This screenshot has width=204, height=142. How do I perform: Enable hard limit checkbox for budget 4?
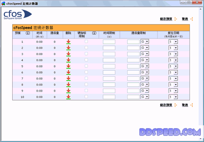(x=86, y=60)
